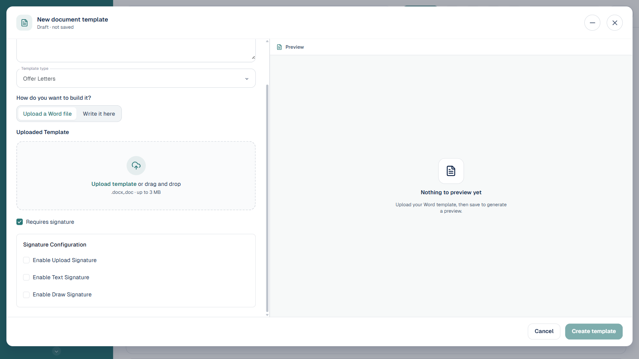Click the How do you want to build it? label

coord(54,98)
